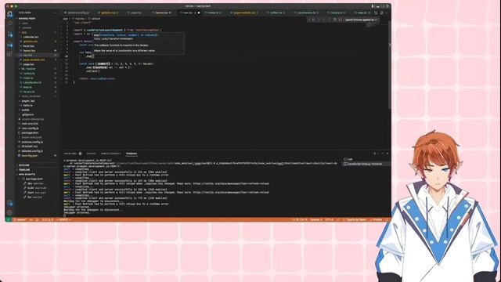Open the Explorer view in activity bar
Image resolution: width=501 pixels, height=282 pixels.
pos(9,14)
